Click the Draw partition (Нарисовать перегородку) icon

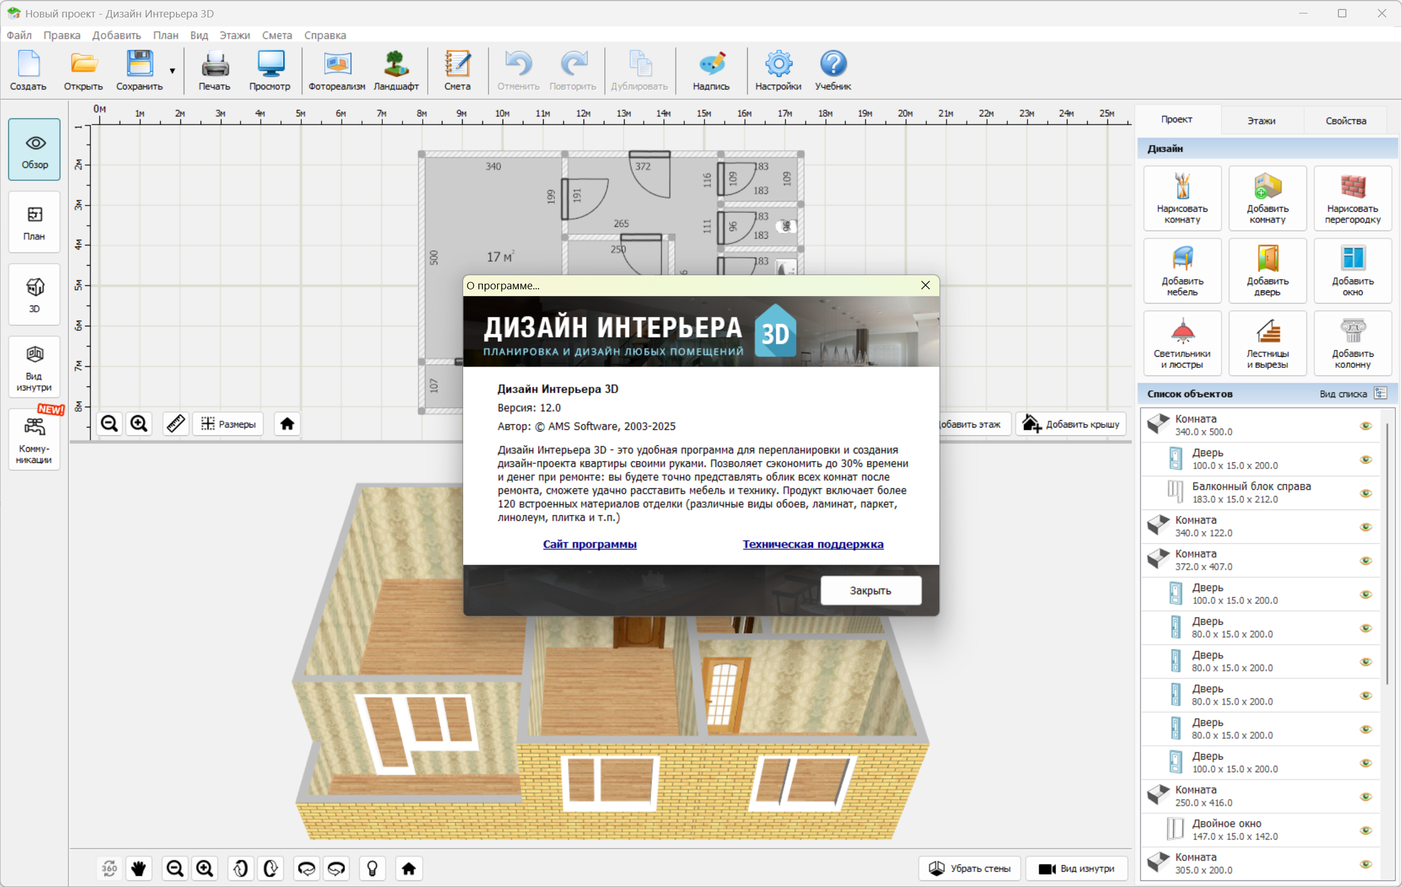(x=1352, y=198)
